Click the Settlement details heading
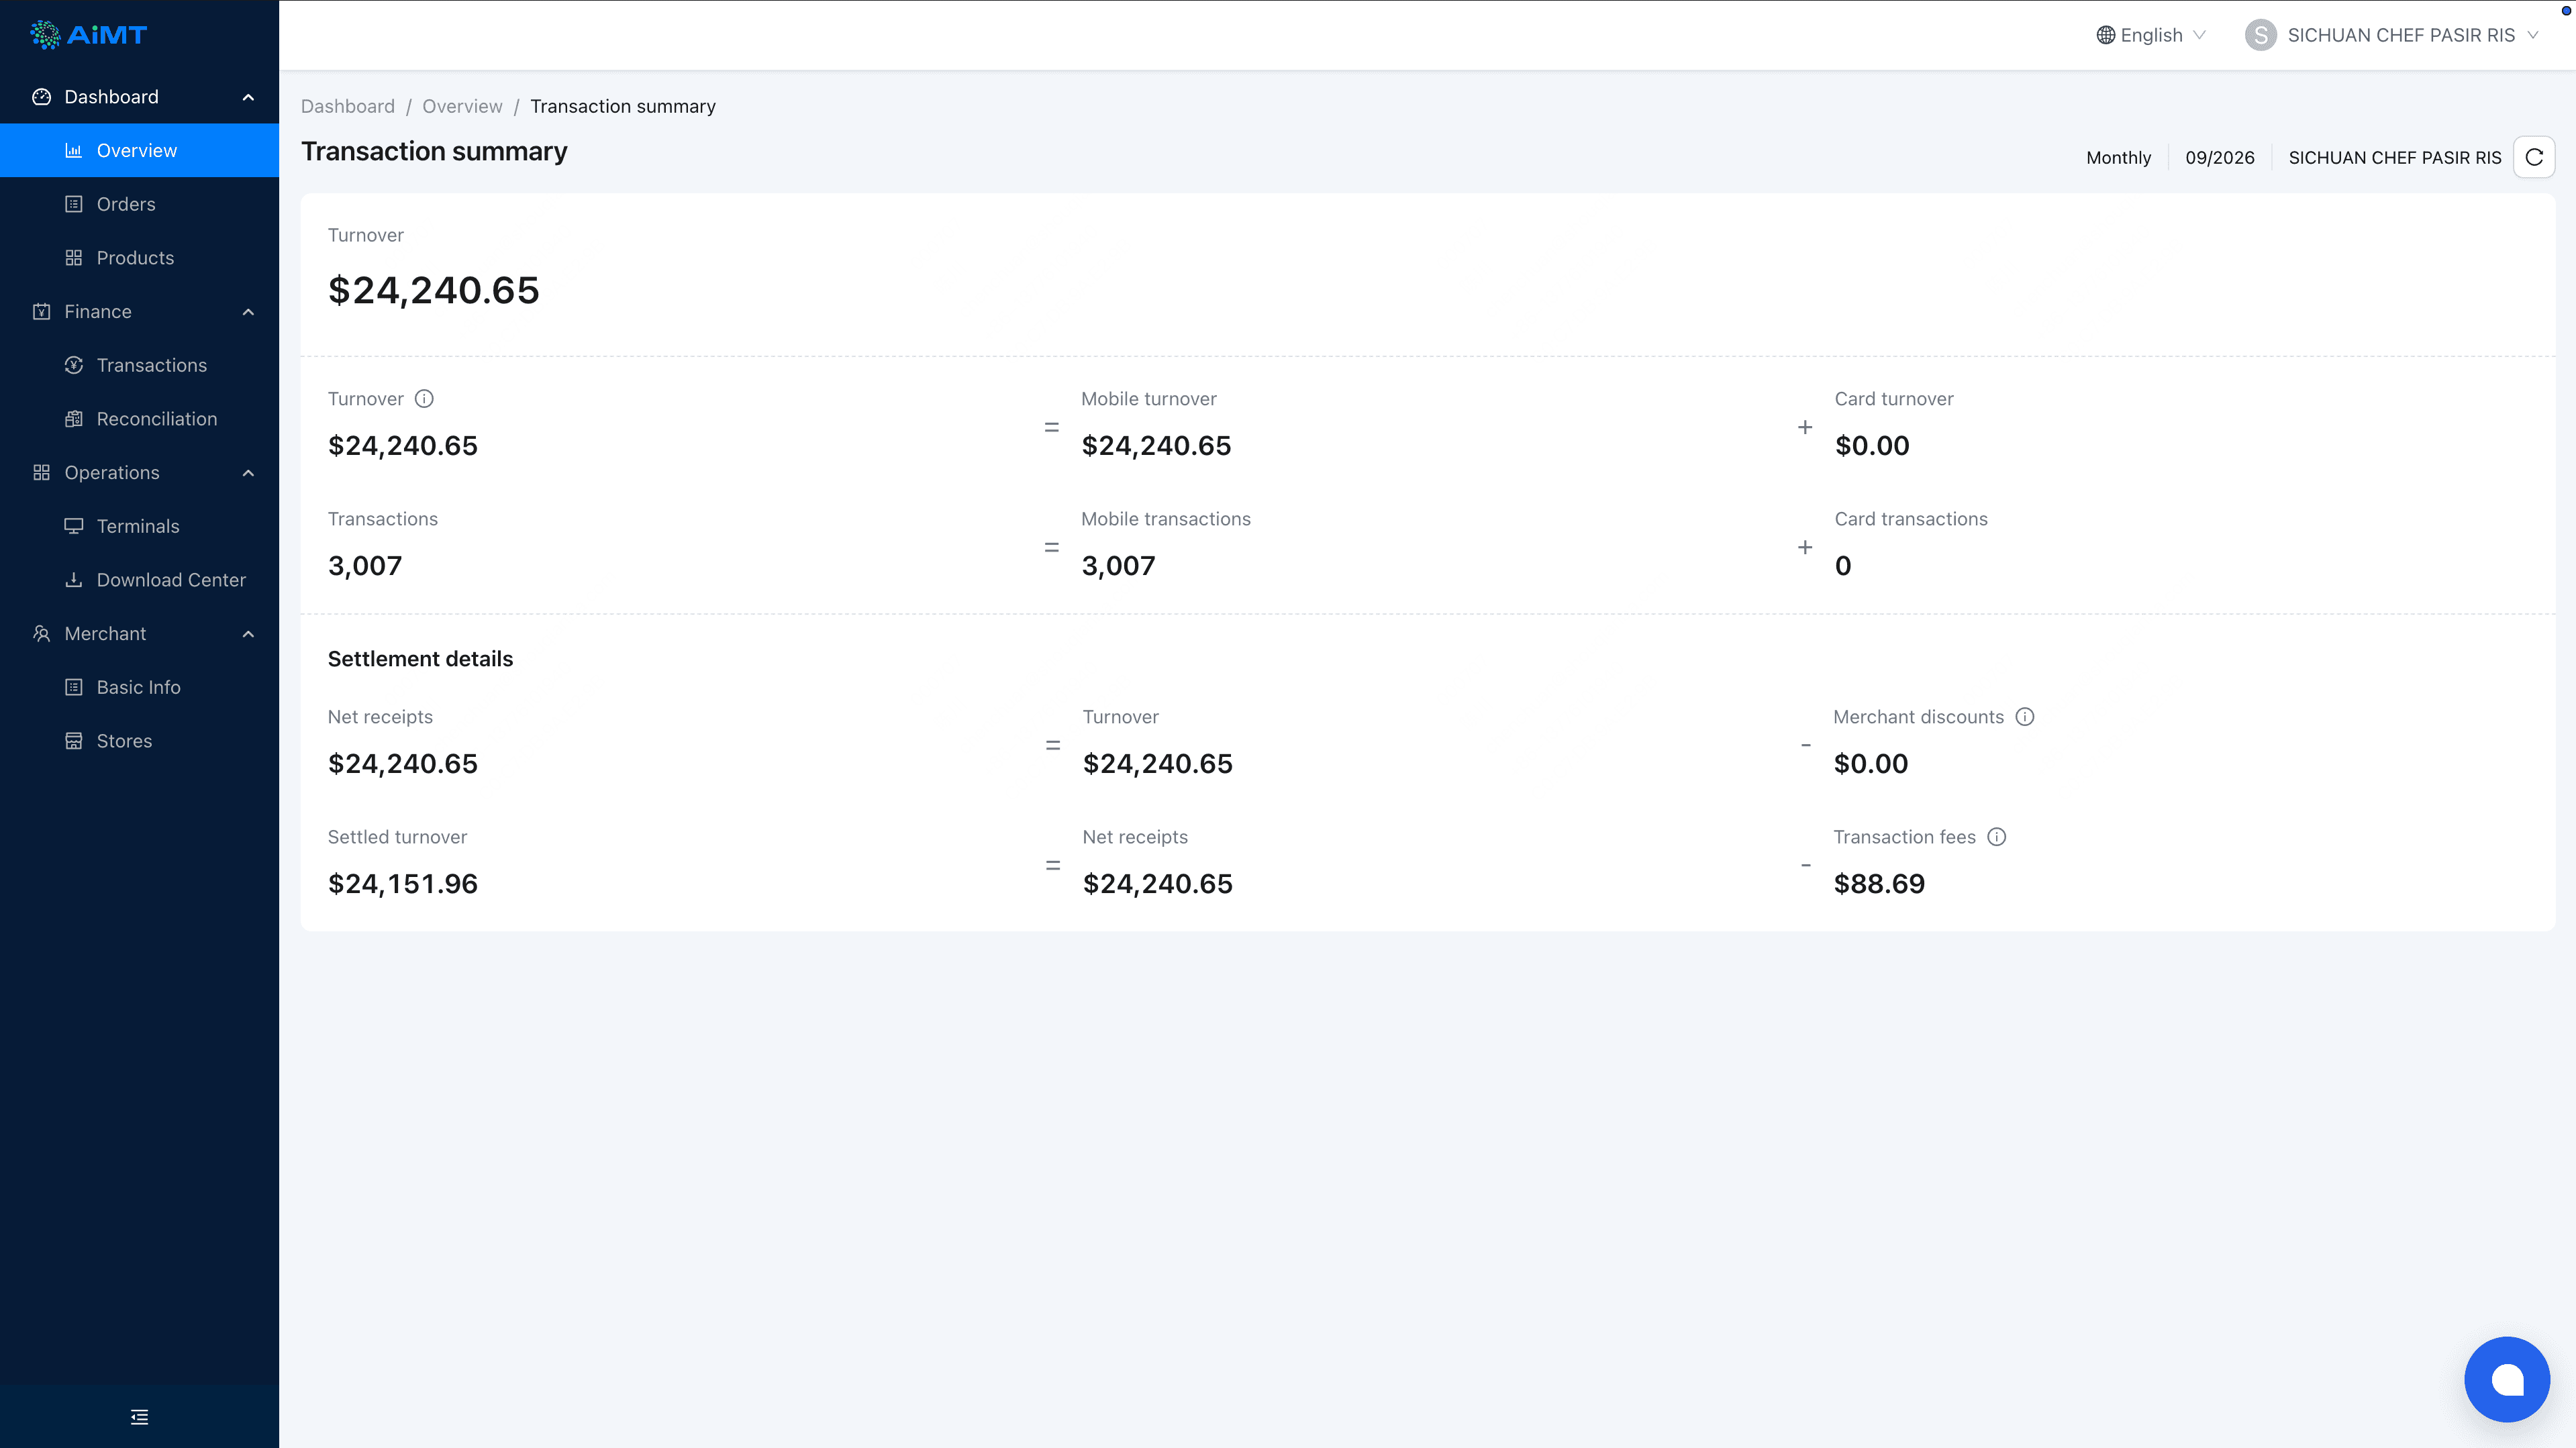2576x1448 pixels. coord(420,659)
